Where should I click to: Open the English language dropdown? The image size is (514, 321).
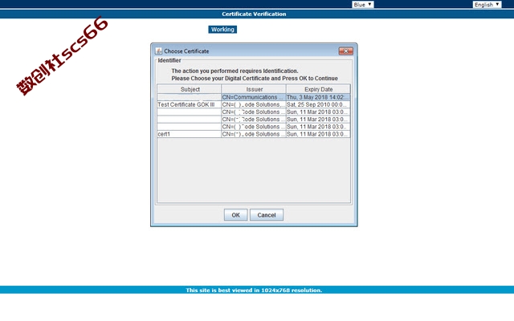tap(487, 4)
